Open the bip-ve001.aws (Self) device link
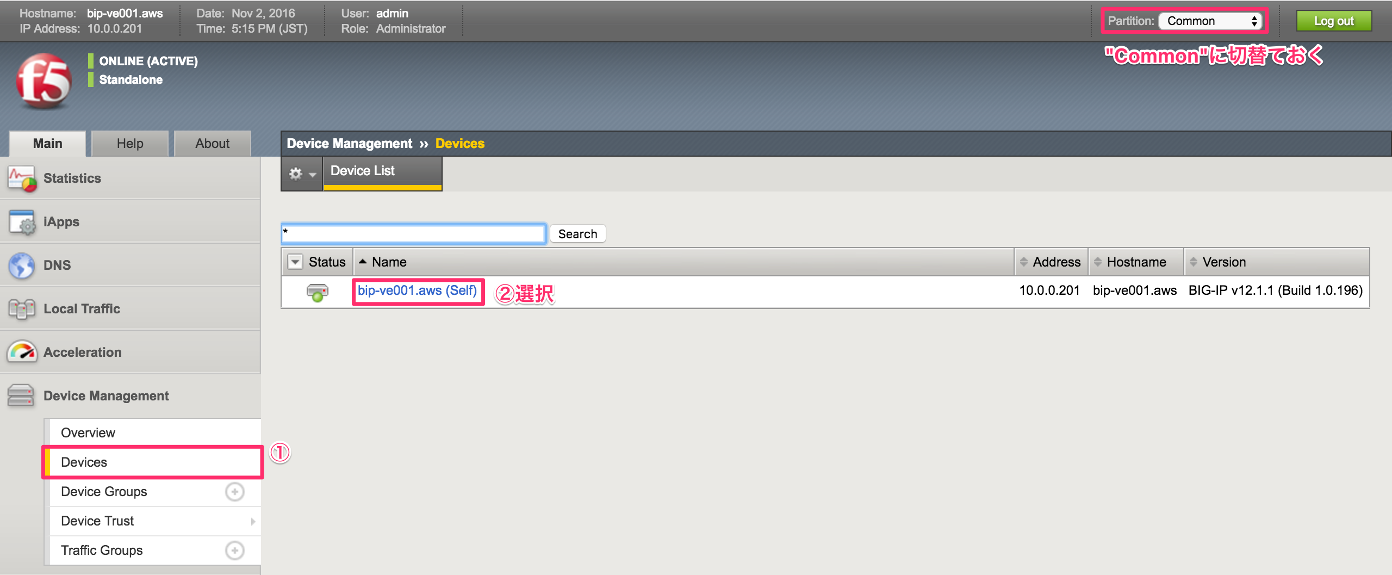The image size is (1392, 575). tap(418, 291)
